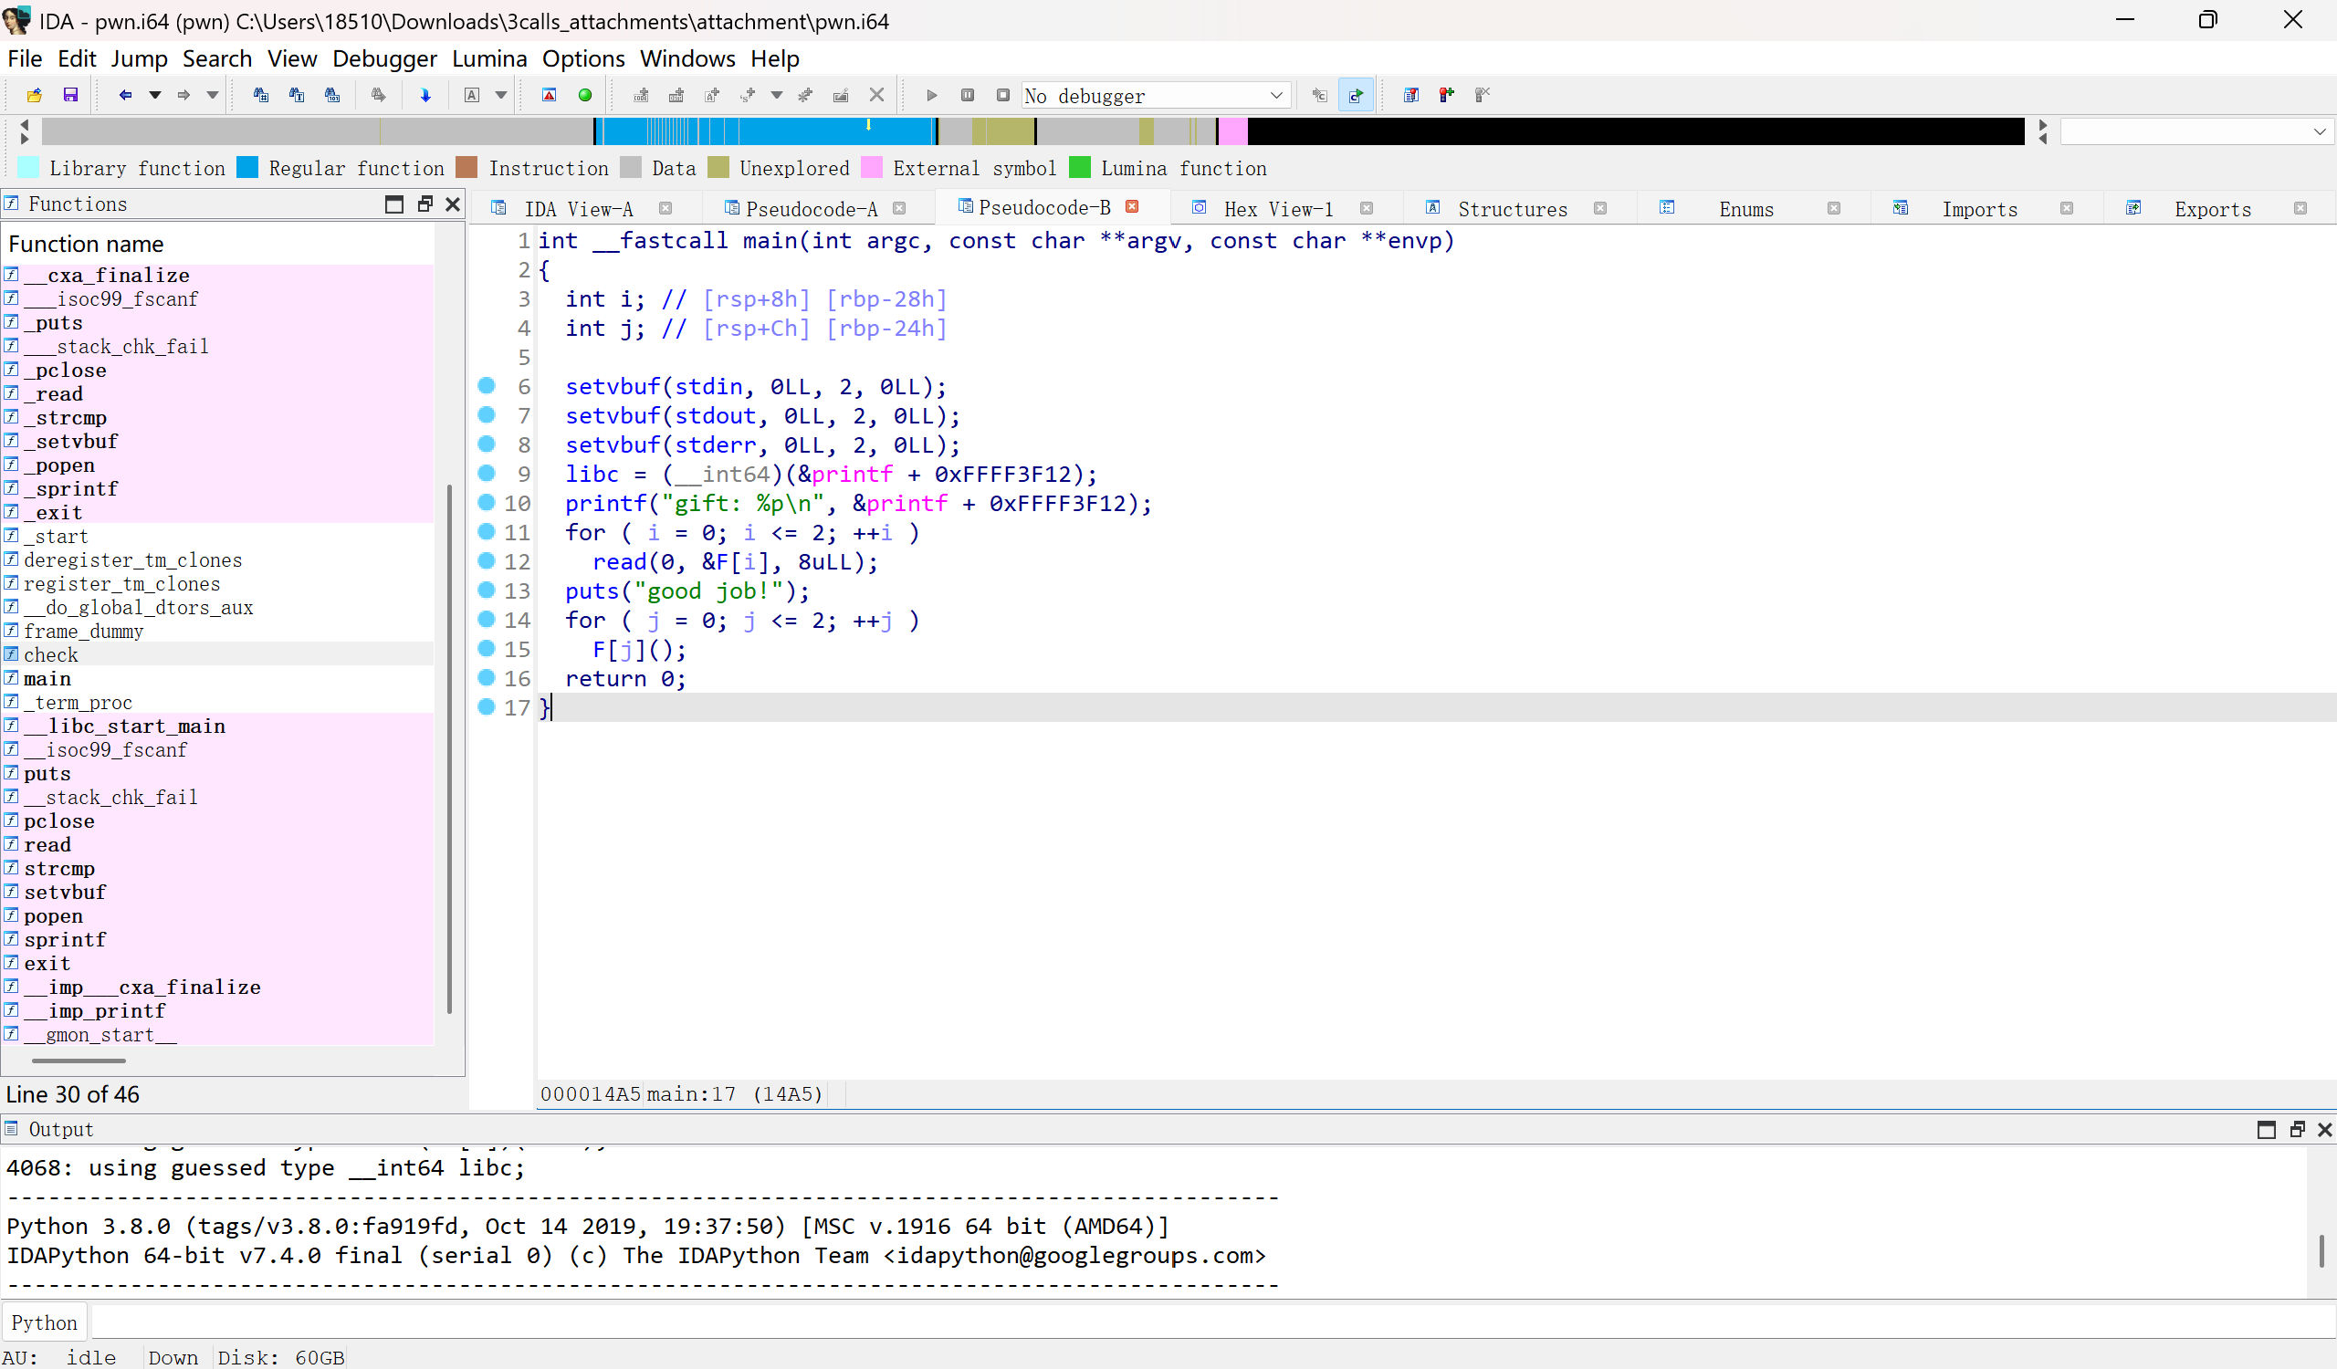This screenshot has height=1369, width=2337.
Task: Open the Options menu
Action: (583, 58)
